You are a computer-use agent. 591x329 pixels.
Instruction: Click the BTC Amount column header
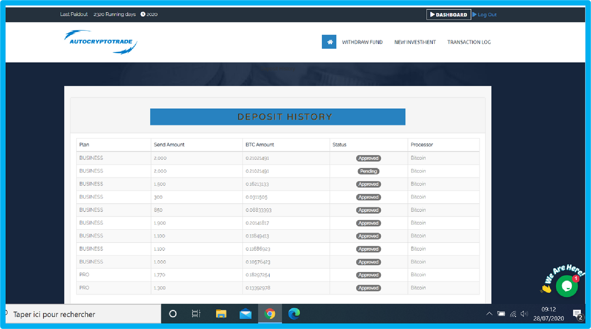(x=260, y=144)
